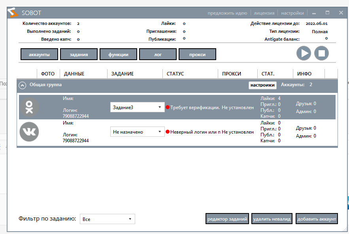Image resolution: width=349 pixels, height=234 pixels.
Task: Collapse the Общая группа group
Action: 23,85
